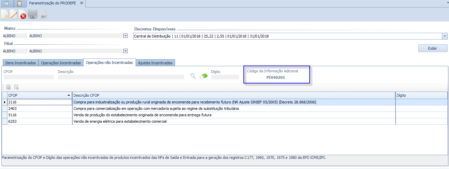
Task: Click description 'Compra para comercialização em operação'
Action: [156, 108]
